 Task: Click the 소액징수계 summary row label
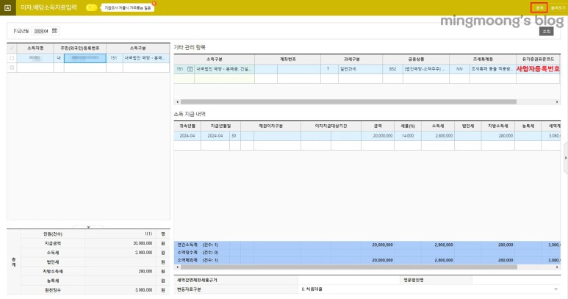187,253
